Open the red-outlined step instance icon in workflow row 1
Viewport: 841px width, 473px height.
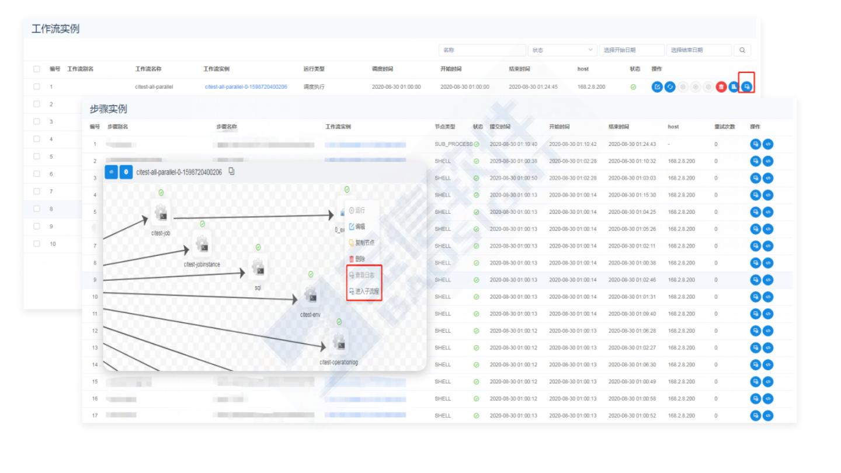tap(746, 87)
